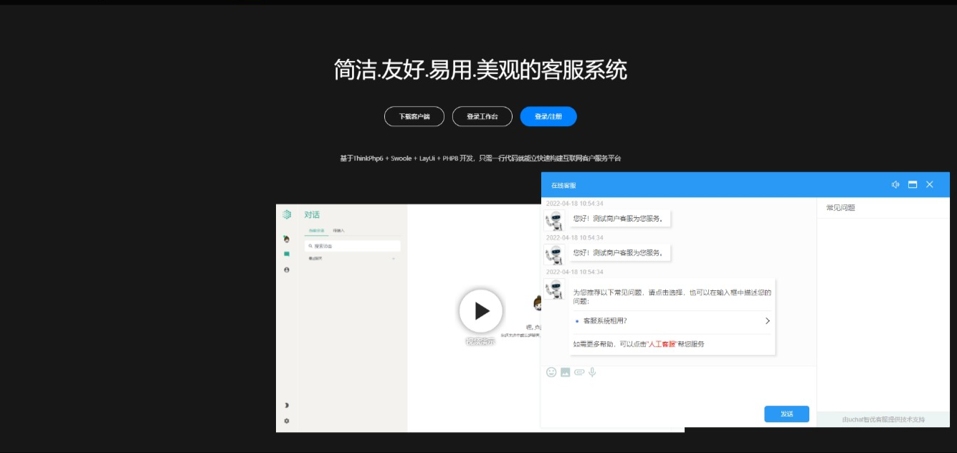Click the blue 登录/注册 button
Viewport: 957px width, 453px height.
point(548,116)
